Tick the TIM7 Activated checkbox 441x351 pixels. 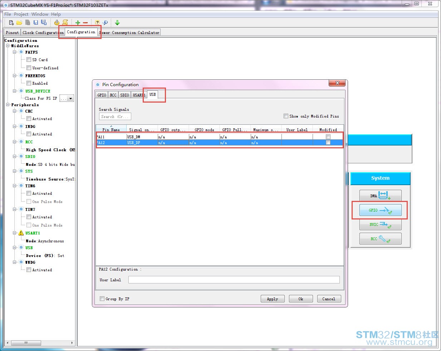(x=29, y=217)
